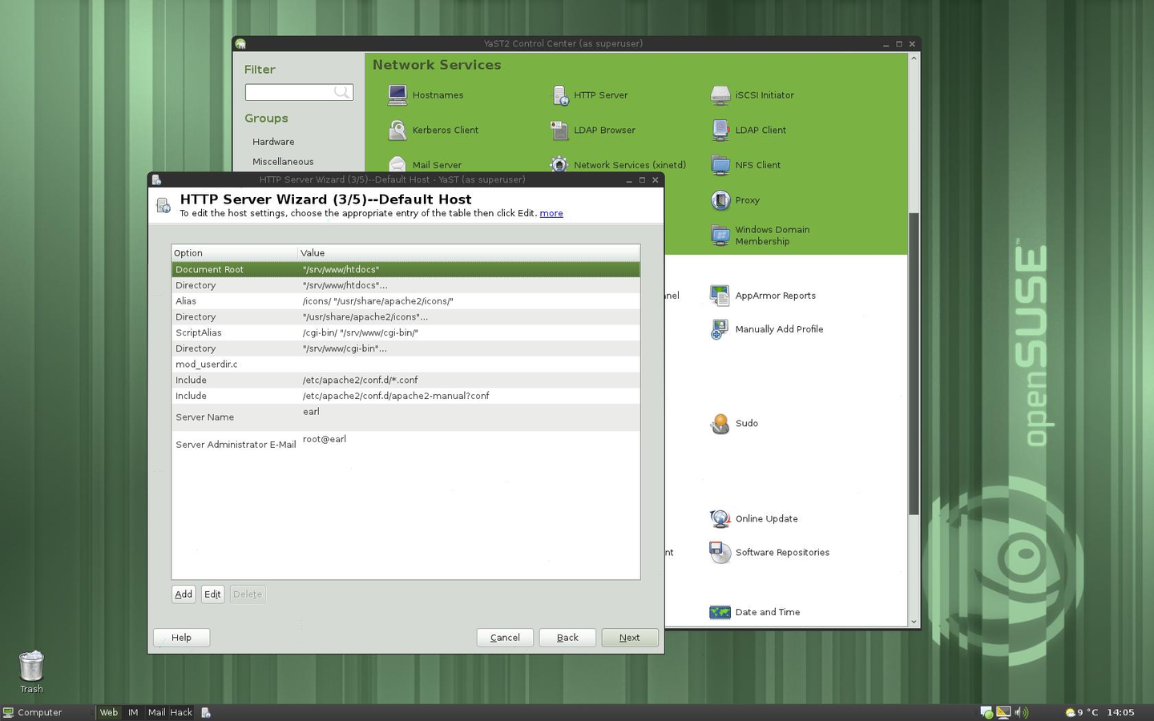Select the Hardware group in sidebar
1154x721 pixels.
click(x=273, y=142)
